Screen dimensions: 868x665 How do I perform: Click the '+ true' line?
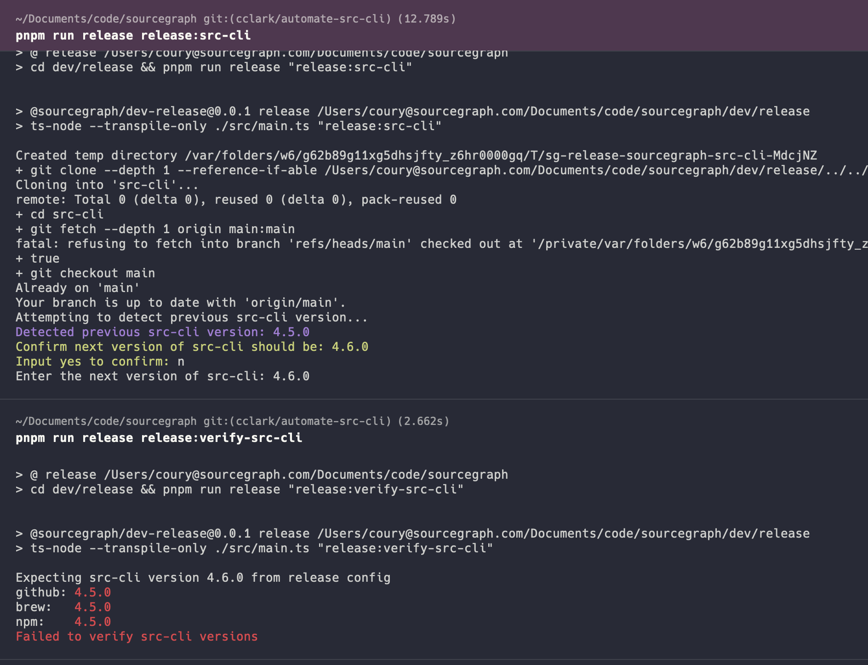tap(38, 258)
